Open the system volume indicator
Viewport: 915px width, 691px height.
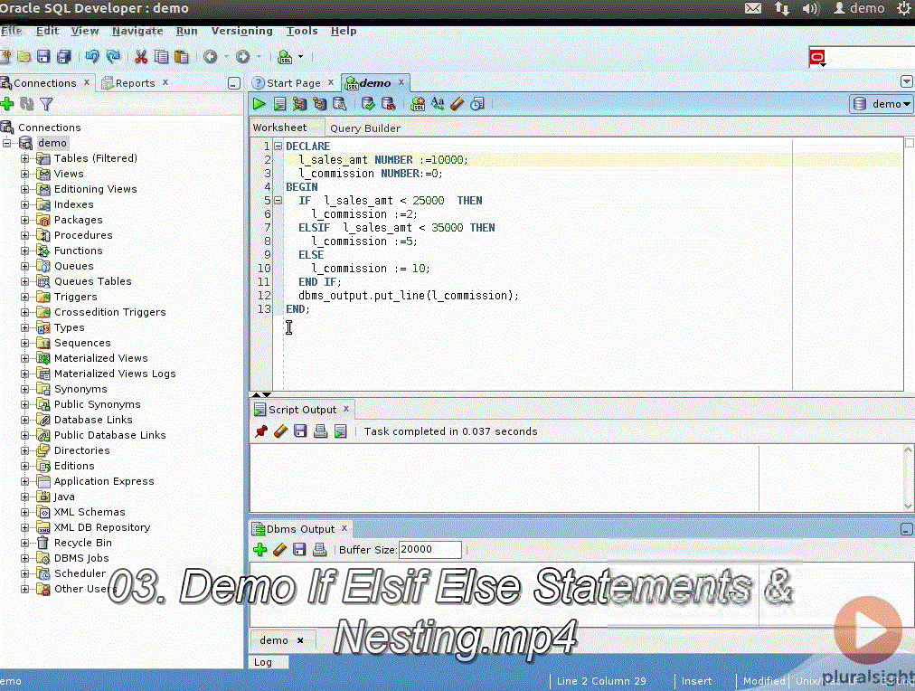click(810, 8)
